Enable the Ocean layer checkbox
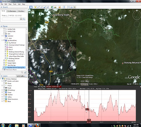This screenshot has width=141, height=127. pyautogui.click(x=4, y=92)
